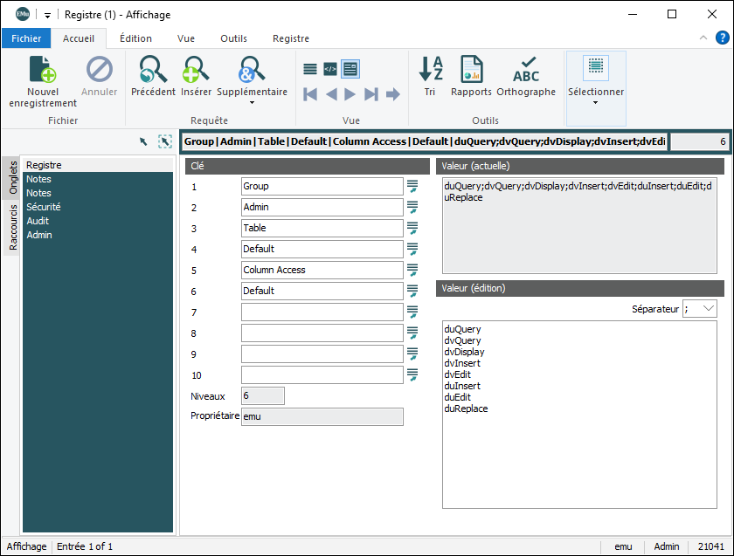Select the Sécurité tab in the side list
The height and width of the screenshot is (556, 734).
43,207
